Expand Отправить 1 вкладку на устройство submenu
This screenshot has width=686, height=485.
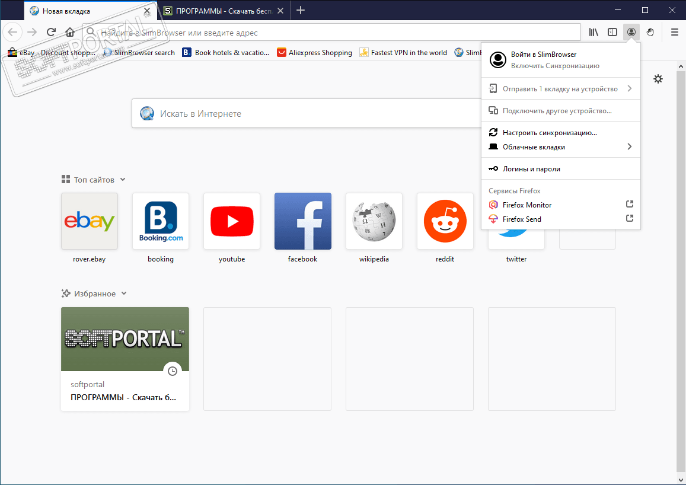(x=561, y=89)
